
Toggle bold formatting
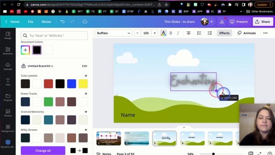coord(171,33)
